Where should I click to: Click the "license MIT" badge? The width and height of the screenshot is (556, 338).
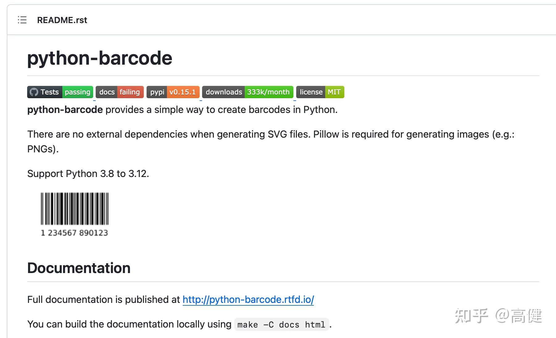coord(320,92)
